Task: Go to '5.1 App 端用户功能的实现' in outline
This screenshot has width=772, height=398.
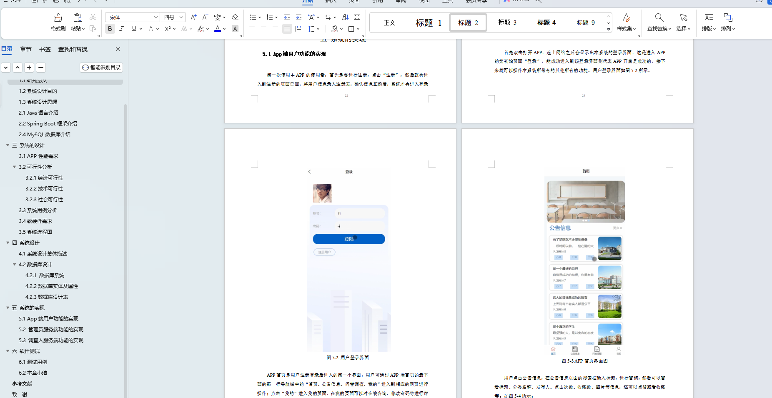Action: [x=48, y=318]
